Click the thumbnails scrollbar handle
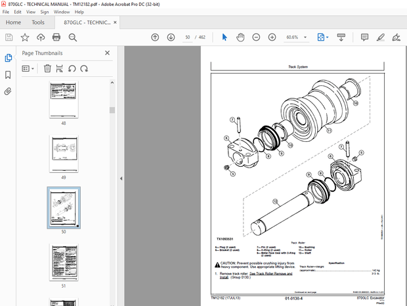 point(112,110)
